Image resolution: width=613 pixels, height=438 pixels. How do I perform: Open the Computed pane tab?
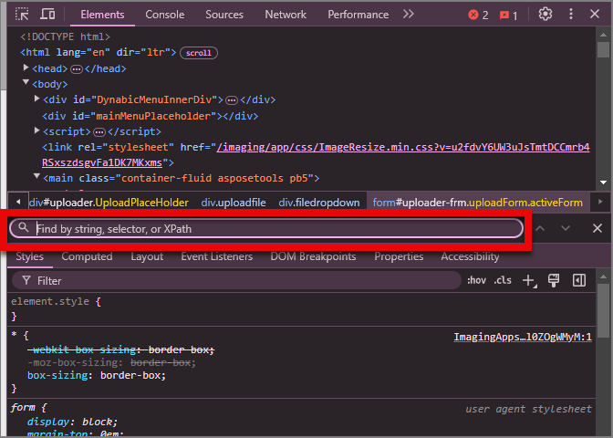pos(87,256)
